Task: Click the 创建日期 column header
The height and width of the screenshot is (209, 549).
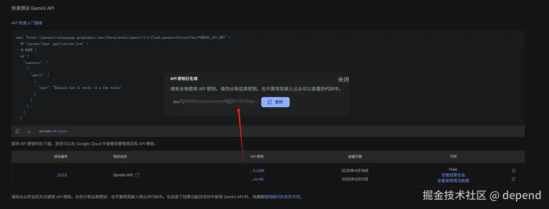Action: [x=355, y=157]
